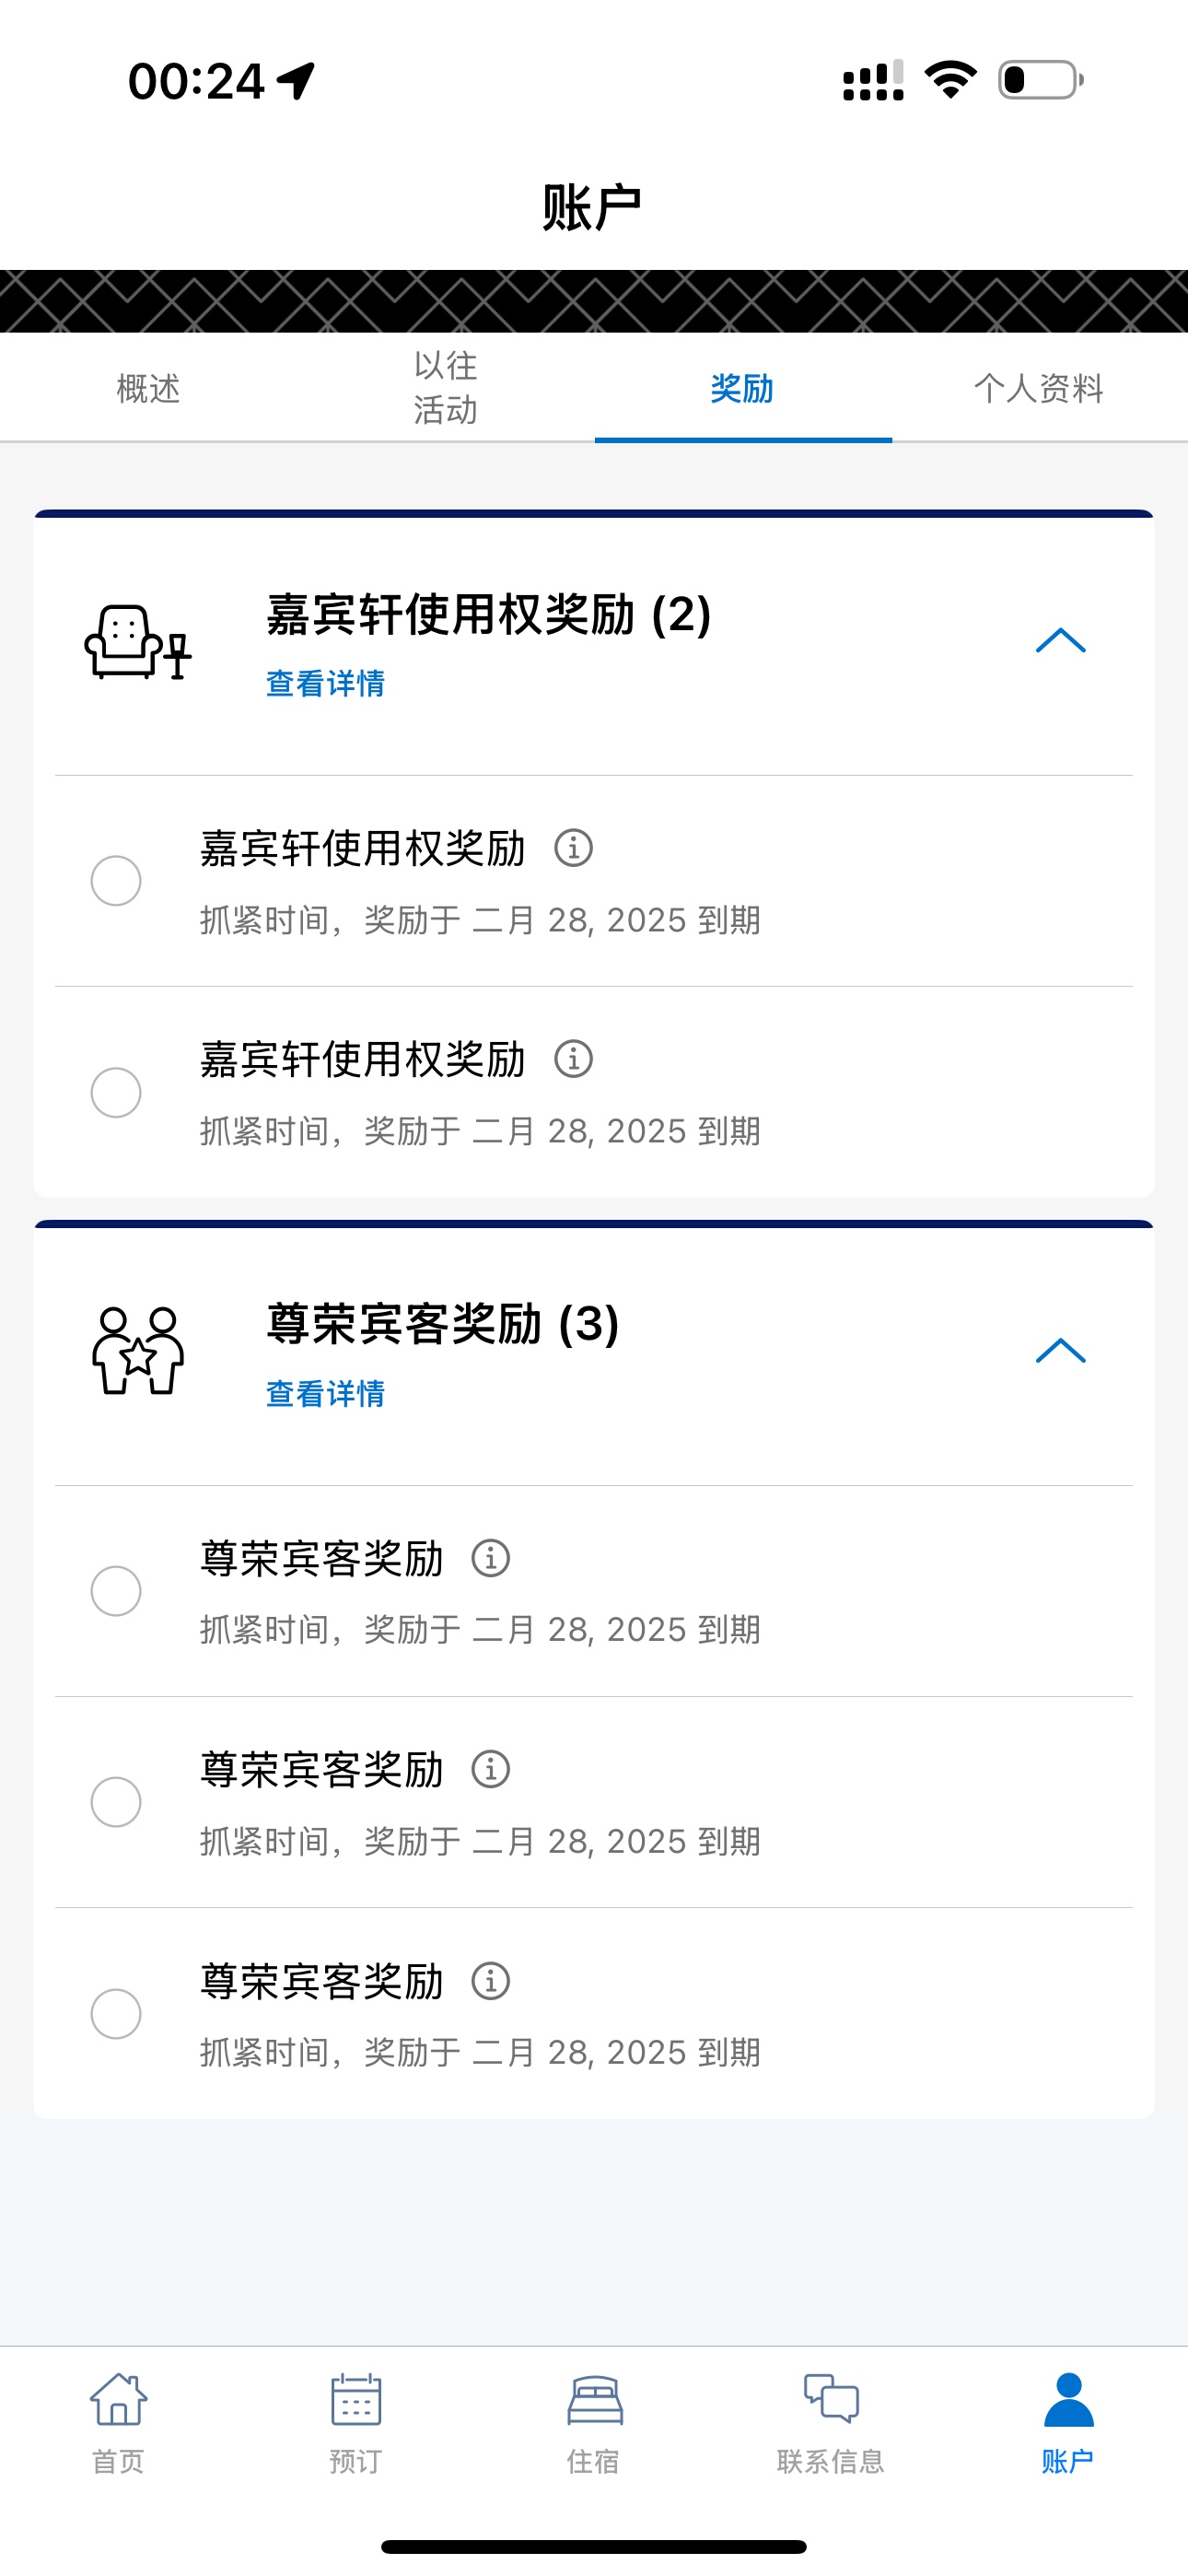
Task: Tap the 预订 calendar icon
Action: tap(356, 2400)
